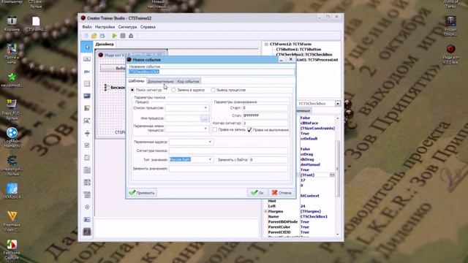This screenshot has height=263, width=468.
Task: Open the FastStone Capture desktop icon
Action: [12, 250]
